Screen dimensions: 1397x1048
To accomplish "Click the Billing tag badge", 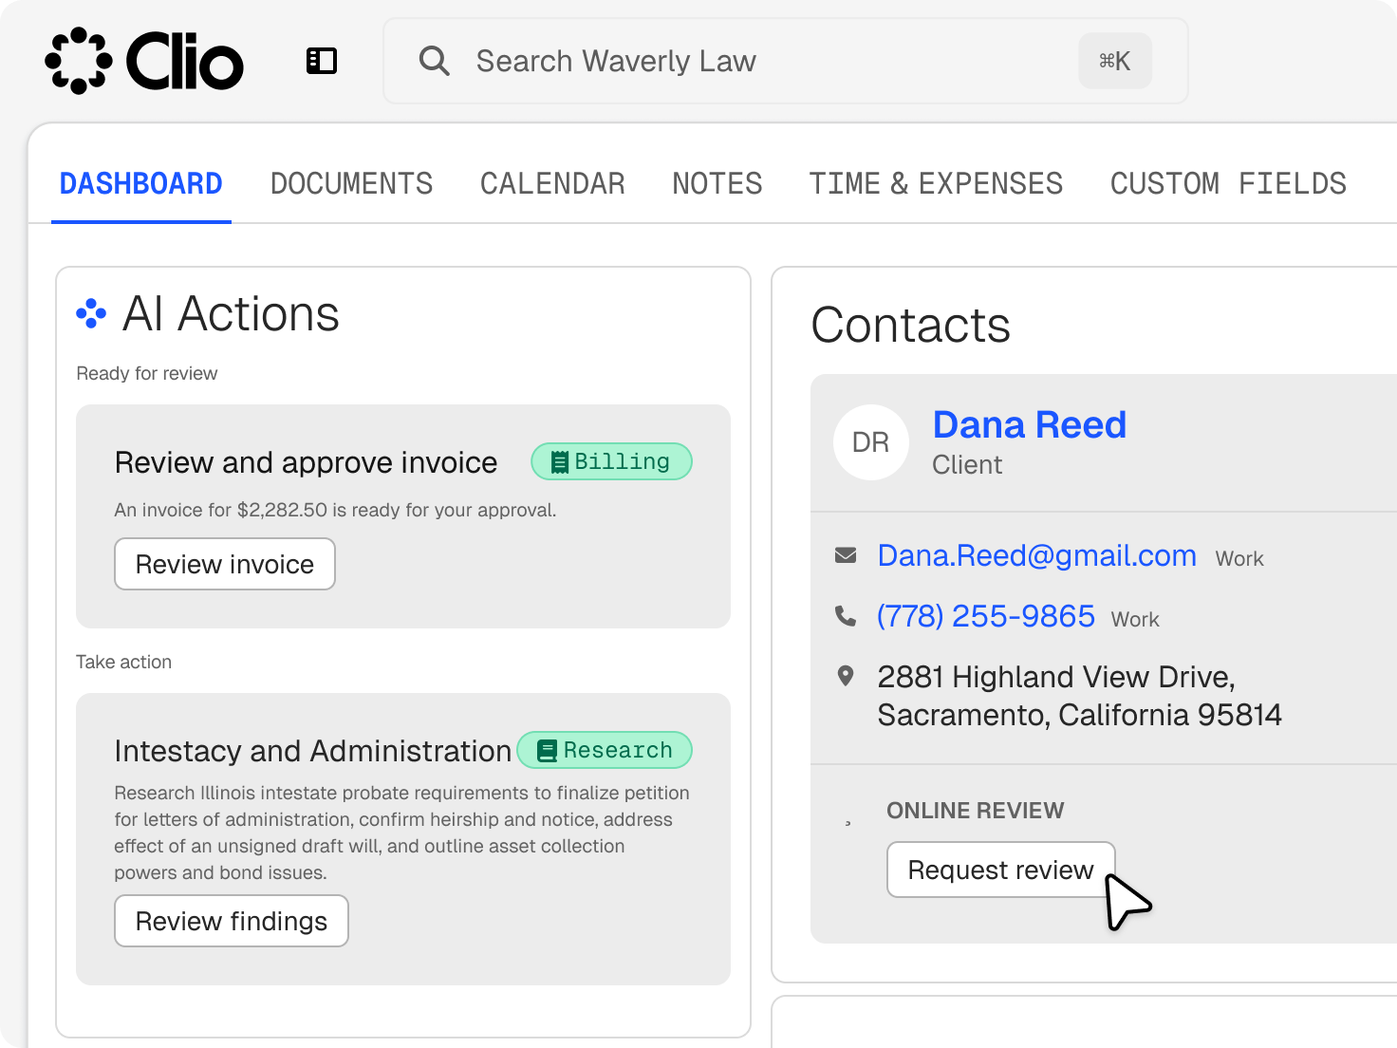I will pos(611,461).
